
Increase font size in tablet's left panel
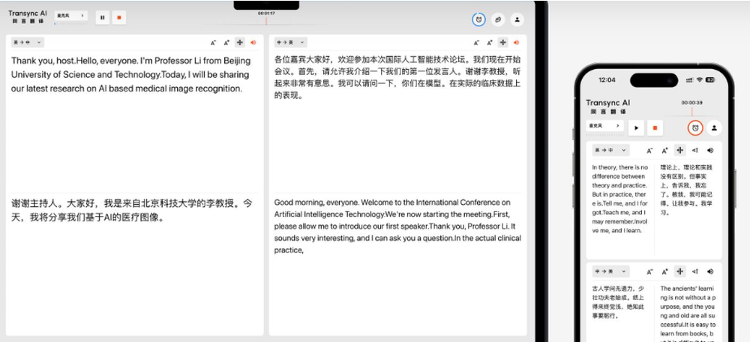point(226,43)
